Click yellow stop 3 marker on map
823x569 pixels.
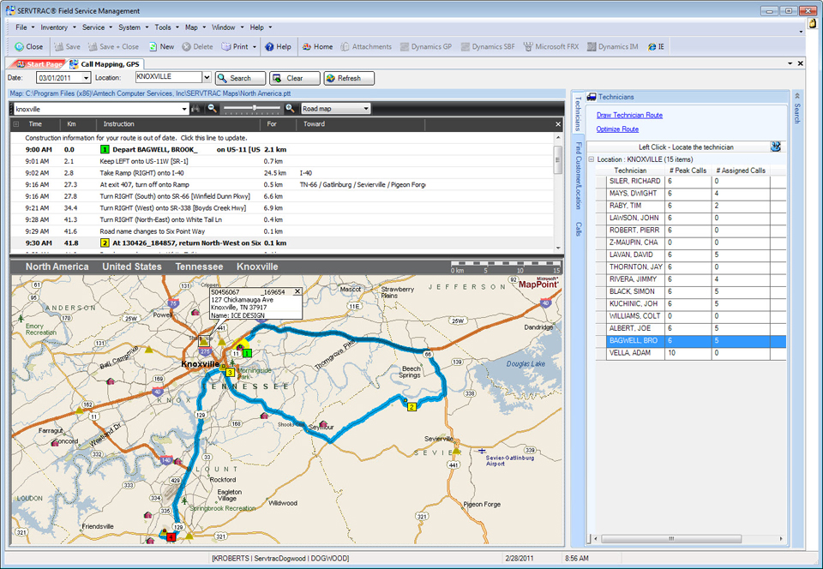point(230,373)
